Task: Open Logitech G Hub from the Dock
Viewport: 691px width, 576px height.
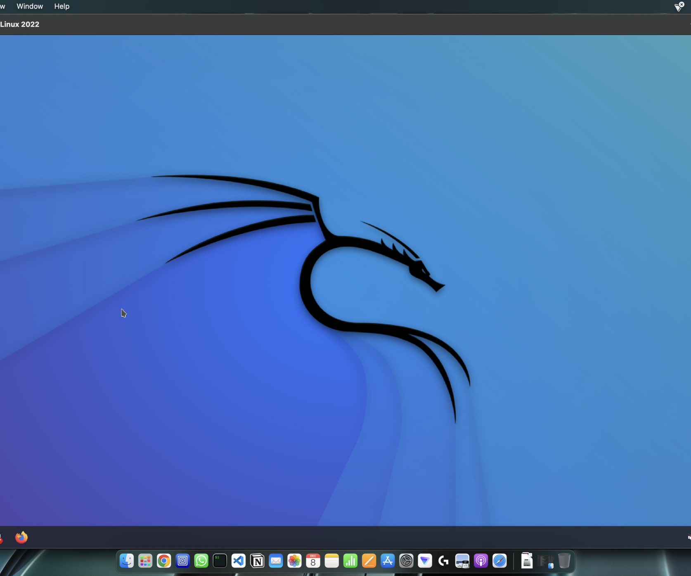Action: pos(443,561)
